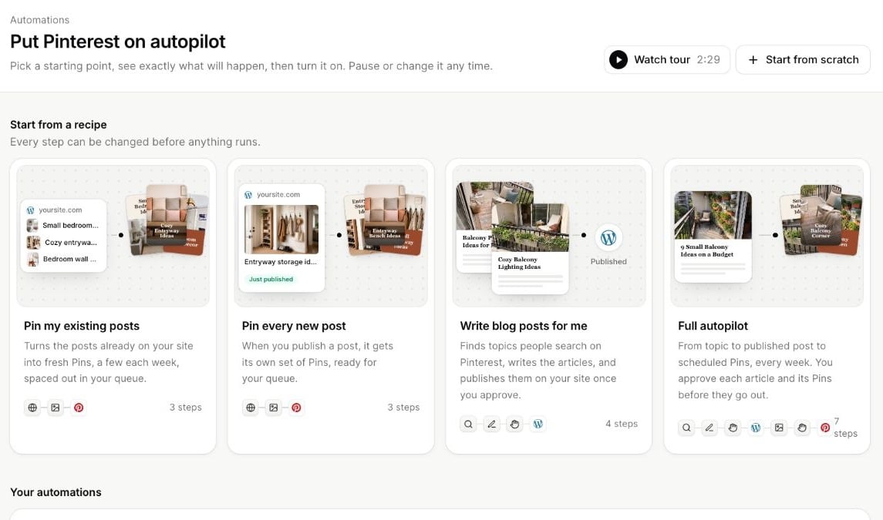The height and width of the screenshot is (520, 883).
Task: Click WordPress step icon in Write blog posts card
Action: click(538, 424)
